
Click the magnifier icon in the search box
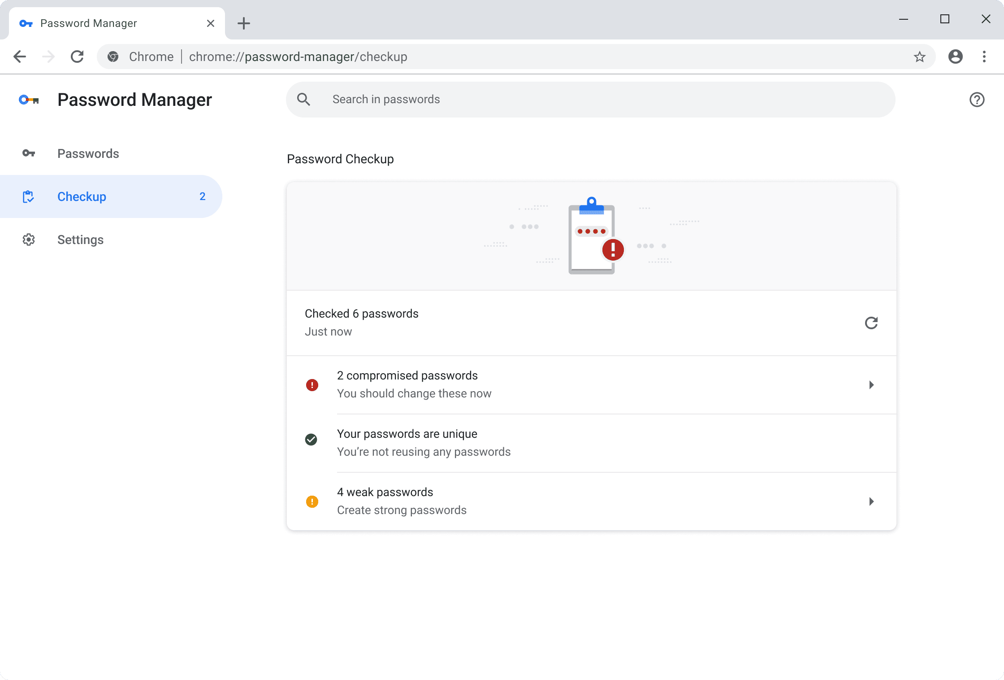pos(304,100)
